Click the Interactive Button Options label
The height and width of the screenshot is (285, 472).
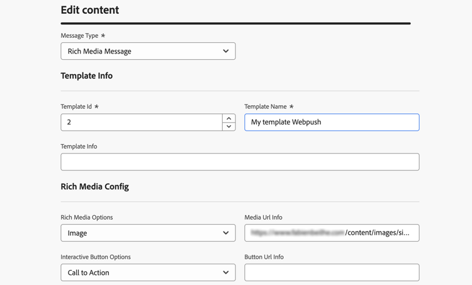[96, 257]
